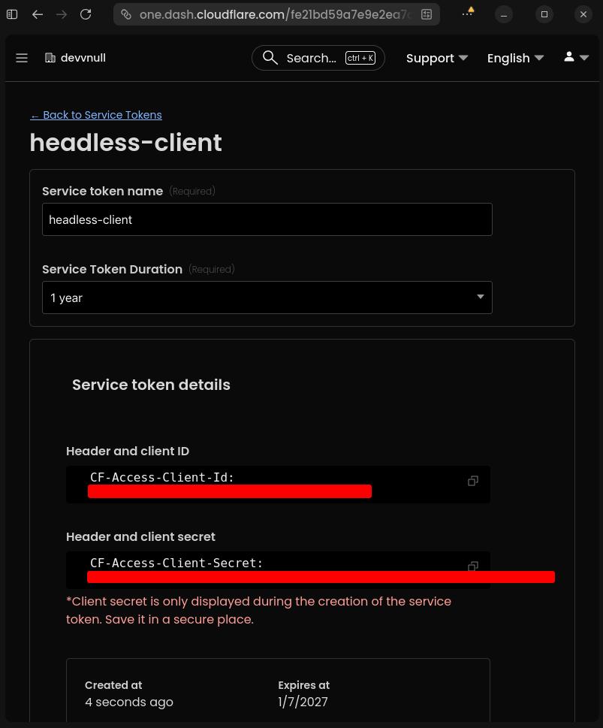Image resolution: width=603 pixels, height=728 pixels.
Task: Click the browser refresh icon
Action: coord(85,14)
